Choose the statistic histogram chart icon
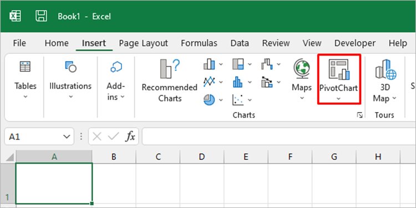Screen dimensions: 416x208 click(x=238, y=82)
